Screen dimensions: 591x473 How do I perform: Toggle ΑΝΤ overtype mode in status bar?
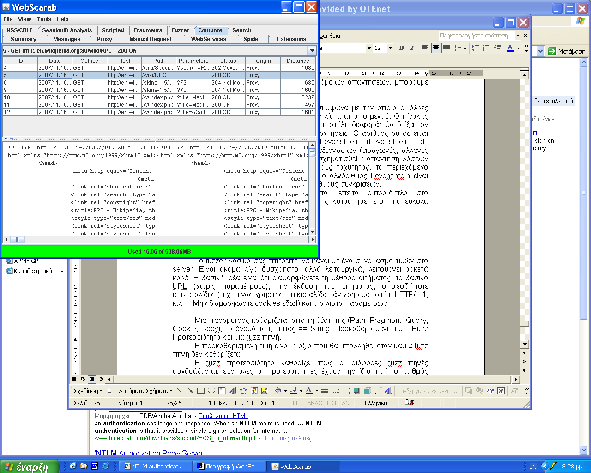click(347, 403)
